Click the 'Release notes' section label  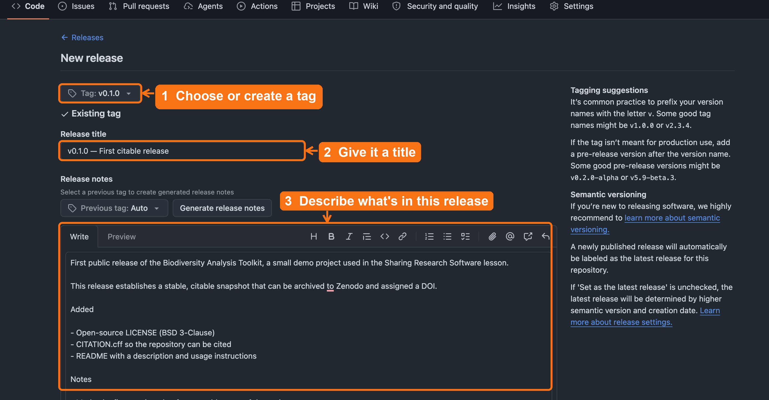click(x=86, y=179)
